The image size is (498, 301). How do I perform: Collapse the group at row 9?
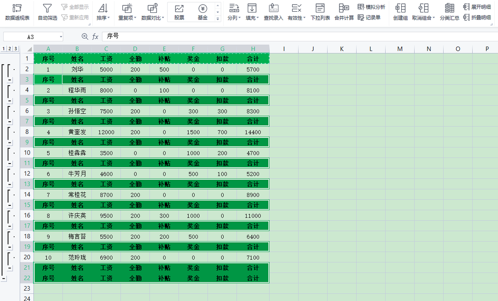[x=10, y=143]
